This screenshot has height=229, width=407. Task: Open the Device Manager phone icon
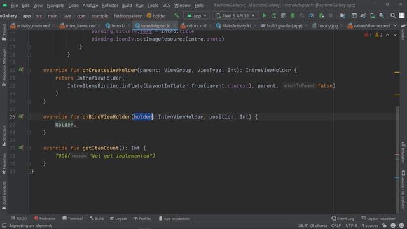pyautogui.click(x=372, y=15)
